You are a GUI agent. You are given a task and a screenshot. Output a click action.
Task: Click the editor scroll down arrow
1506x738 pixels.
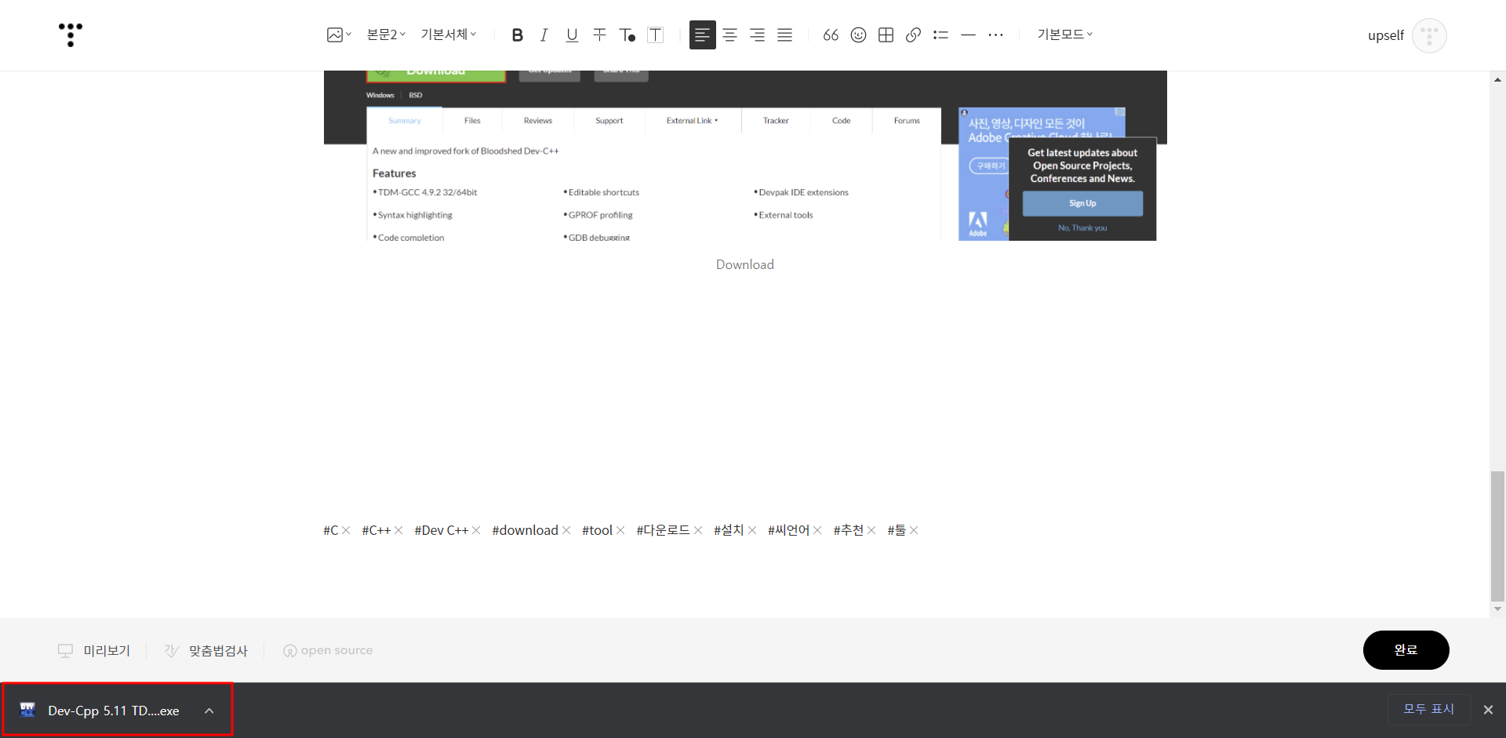[1497, 609]
